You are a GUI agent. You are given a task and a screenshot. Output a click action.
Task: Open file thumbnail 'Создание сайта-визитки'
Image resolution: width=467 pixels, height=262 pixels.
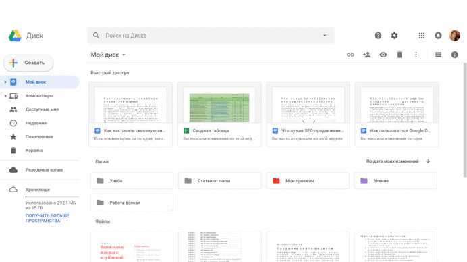point(308,247)
